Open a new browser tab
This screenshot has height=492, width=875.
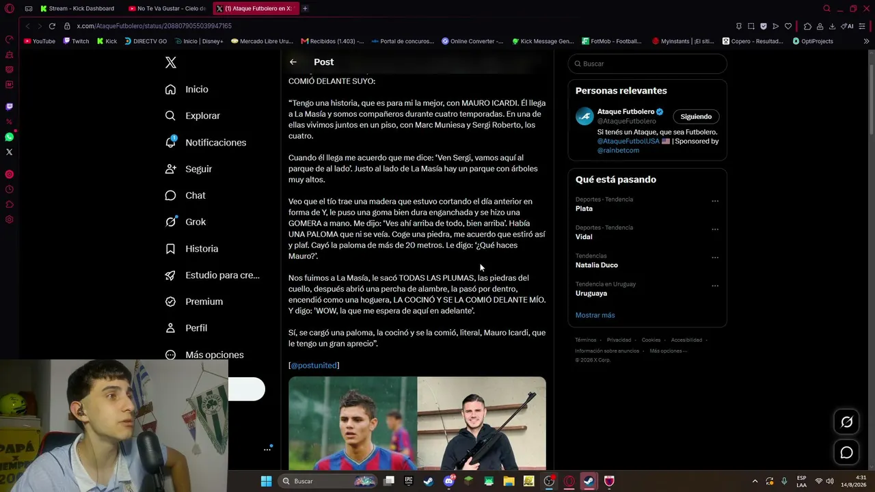coord(305,8)
